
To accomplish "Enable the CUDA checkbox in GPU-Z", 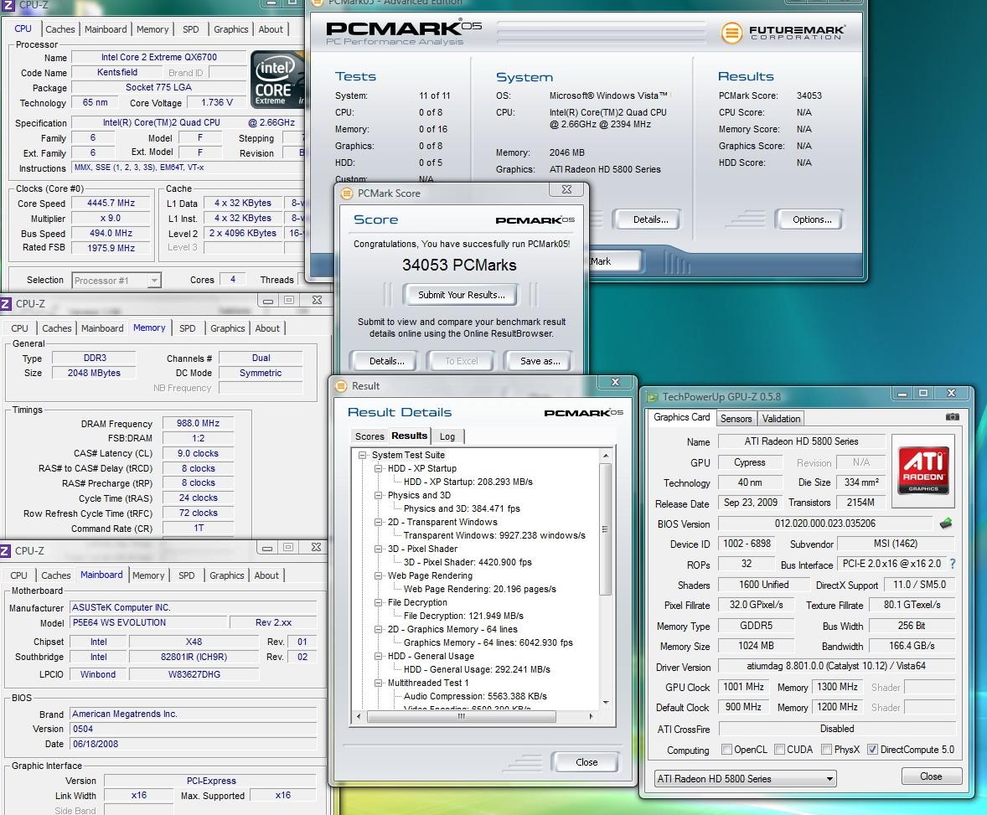I will click(779, 749).
